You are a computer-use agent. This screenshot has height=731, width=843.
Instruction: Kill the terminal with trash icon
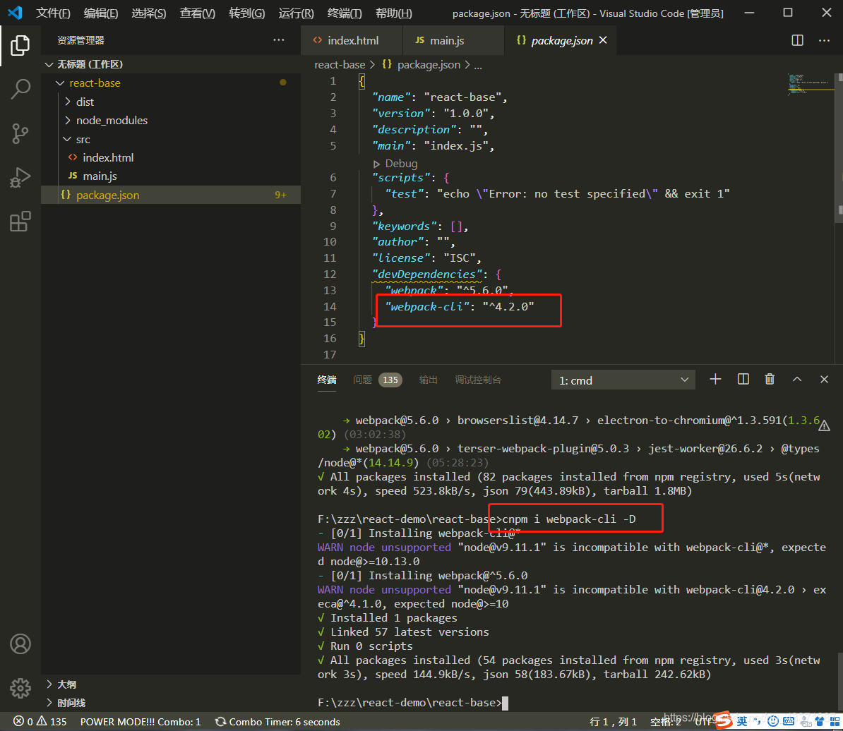[770, 379]
